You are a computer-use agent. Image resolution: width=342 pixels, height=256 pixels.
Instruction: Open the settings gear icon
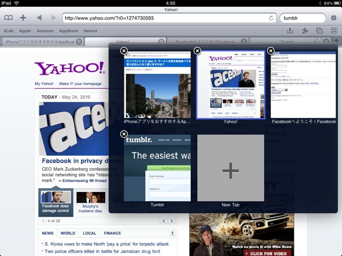pyautogui.click(x=333, y=18)
